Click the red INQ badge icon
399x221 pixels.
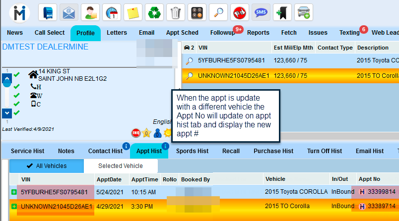(x=135, y=133)
